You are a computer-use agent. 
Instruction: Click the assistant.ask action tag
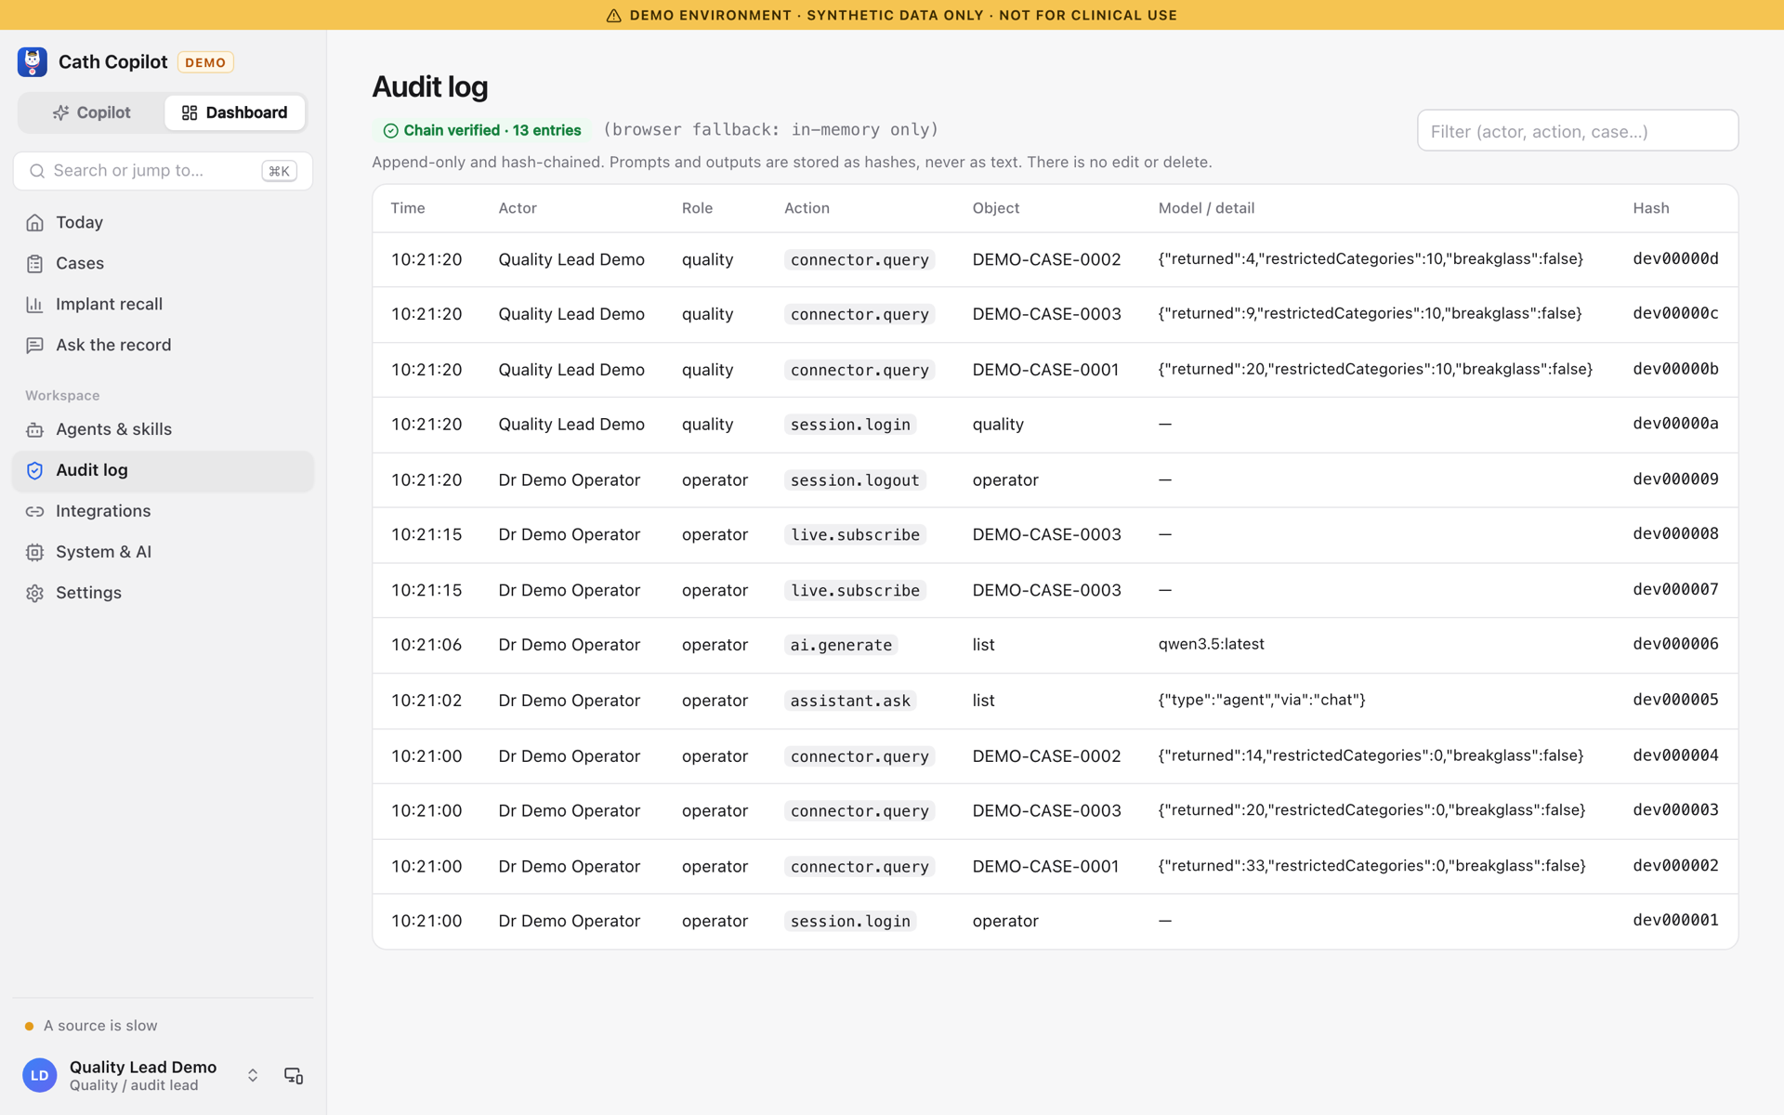pos(850,701)
